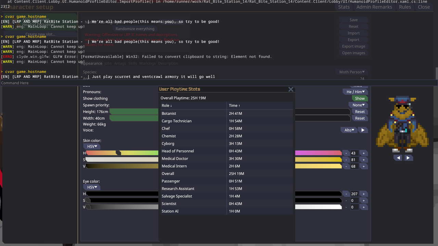Select the Medical Doctor row
Viewport: 438px width, 246px height.
pos(227,159)
